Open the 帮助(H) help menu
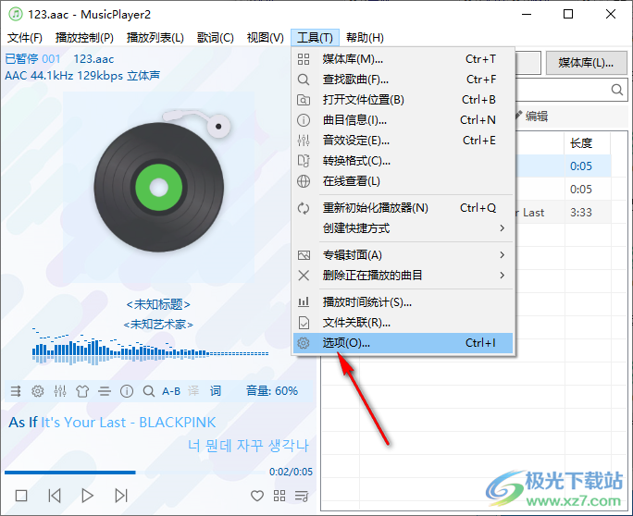 365,38
